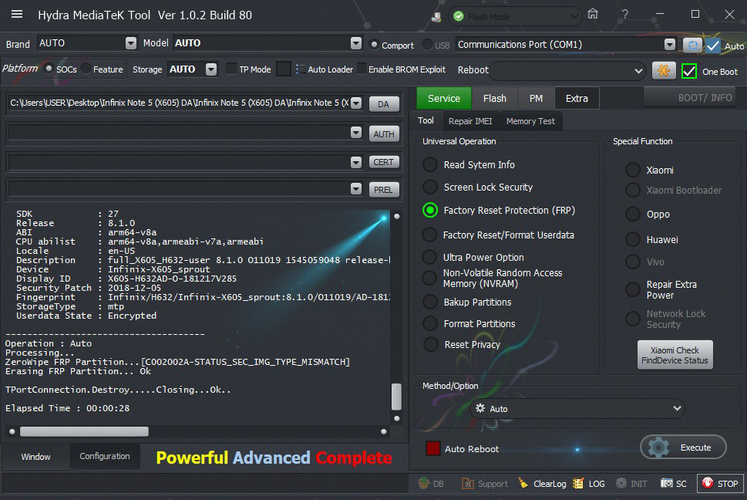Image resolution: width=747 pixels, height=500 pixels.
Task: Select Ultra Power Option radio
Action: [429, 257]
